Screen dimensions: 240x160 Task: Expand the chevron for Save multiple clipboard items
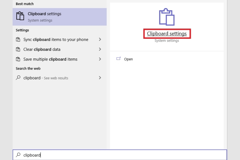point(100,59)
